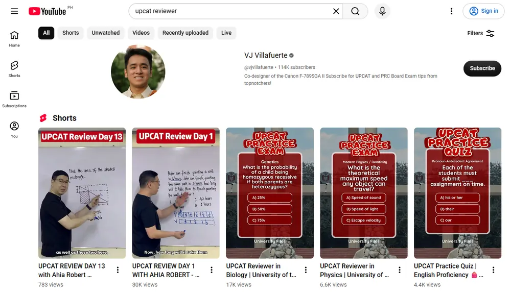This screenshot has height=295, width=511.
Task: Open title UPCAT Reviewer in Biology
Action: (261, 271)
